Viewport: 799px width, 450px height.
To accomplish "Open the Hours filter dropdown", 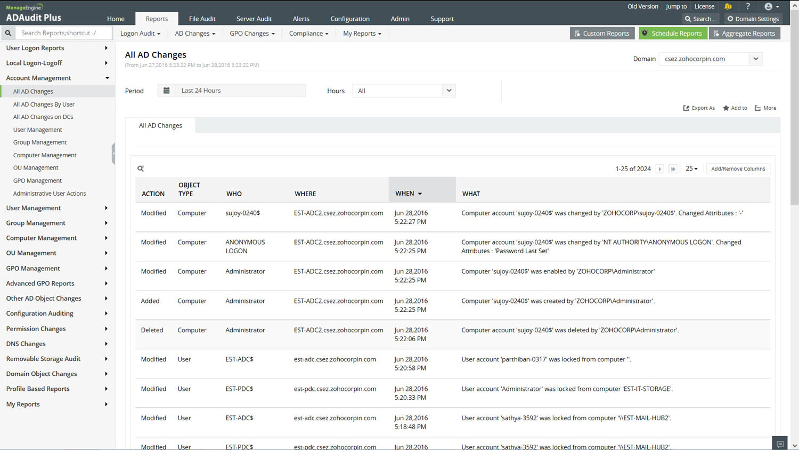I will [449, 91].
